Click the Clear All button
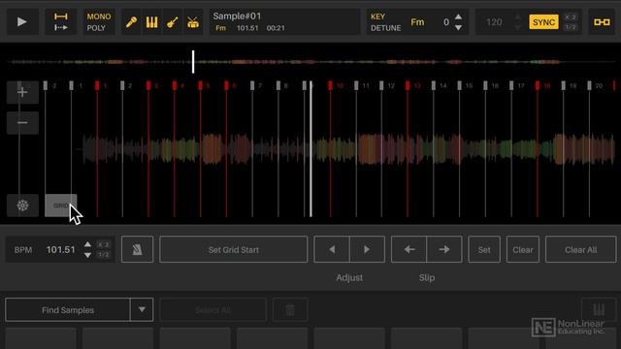The image size is (621, 349). click(581, 250)
